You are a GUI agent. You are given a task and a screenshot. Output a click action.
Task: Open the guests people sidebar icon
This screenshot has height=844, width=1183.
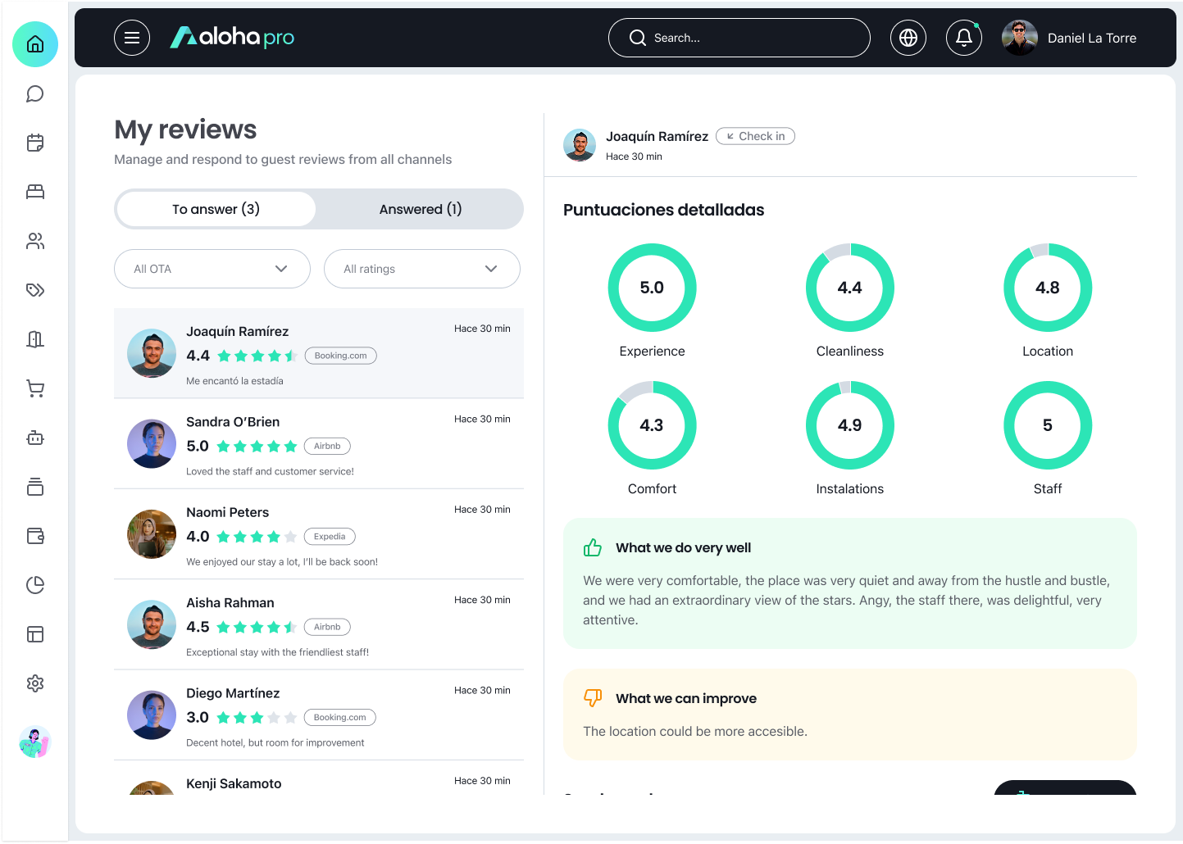coord(35,241)
